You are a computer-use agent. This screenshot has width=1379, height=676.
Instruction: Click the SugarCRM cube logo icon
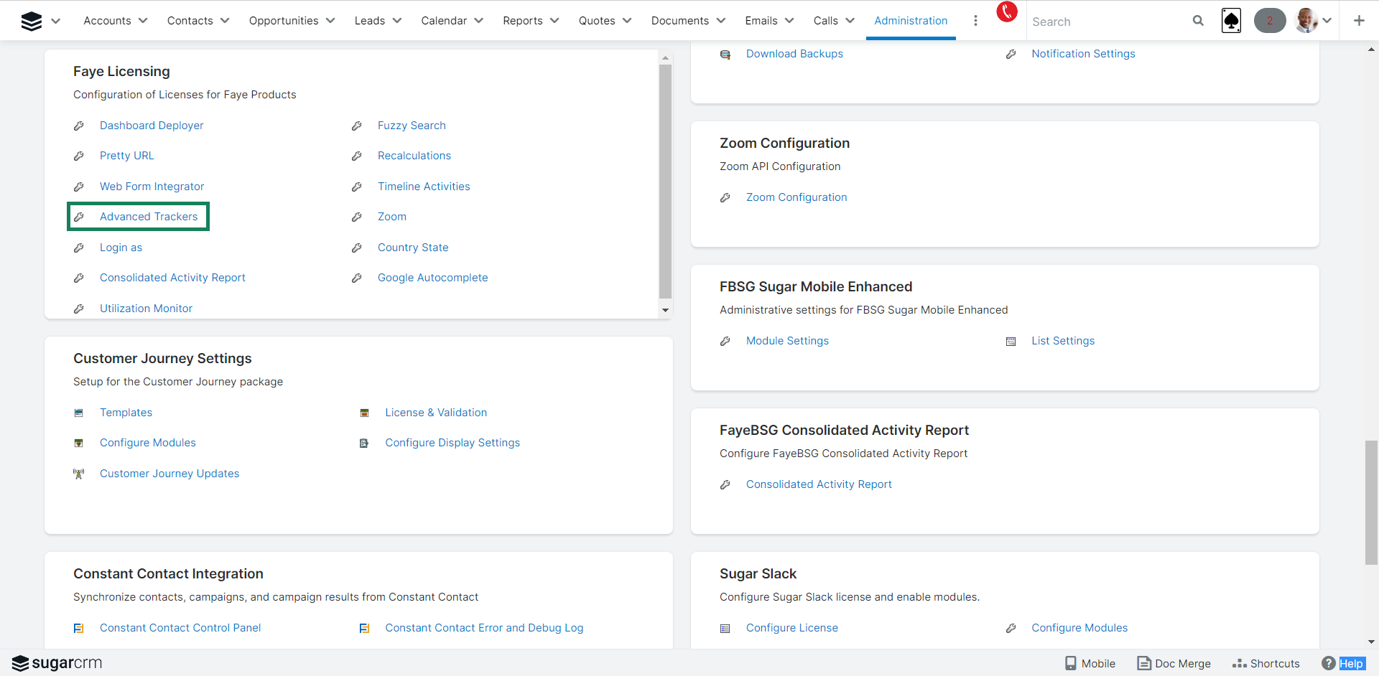click(x=32, y=21)
